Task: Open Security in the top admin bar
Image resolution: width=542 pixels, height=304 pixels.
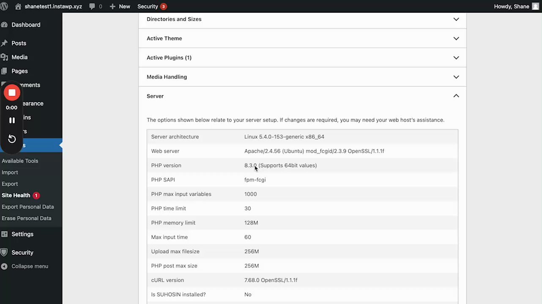Action: 148,6
